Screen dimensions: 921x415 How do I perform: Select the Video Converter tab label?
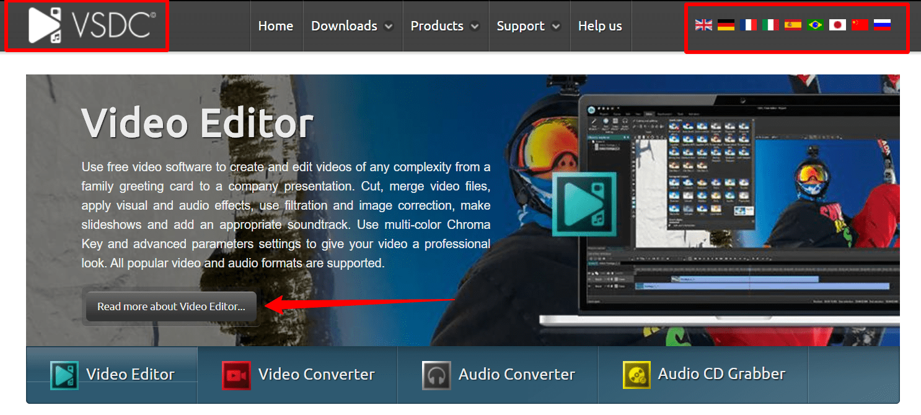tap(316, 374)
